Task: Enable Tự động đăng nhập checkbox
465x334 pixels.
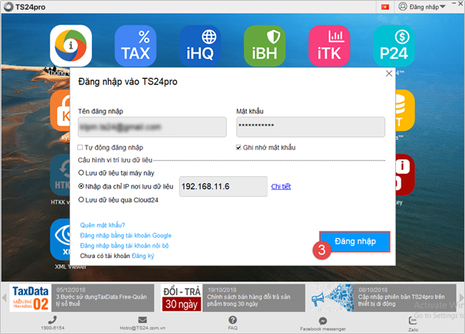Action: (80, 147)
